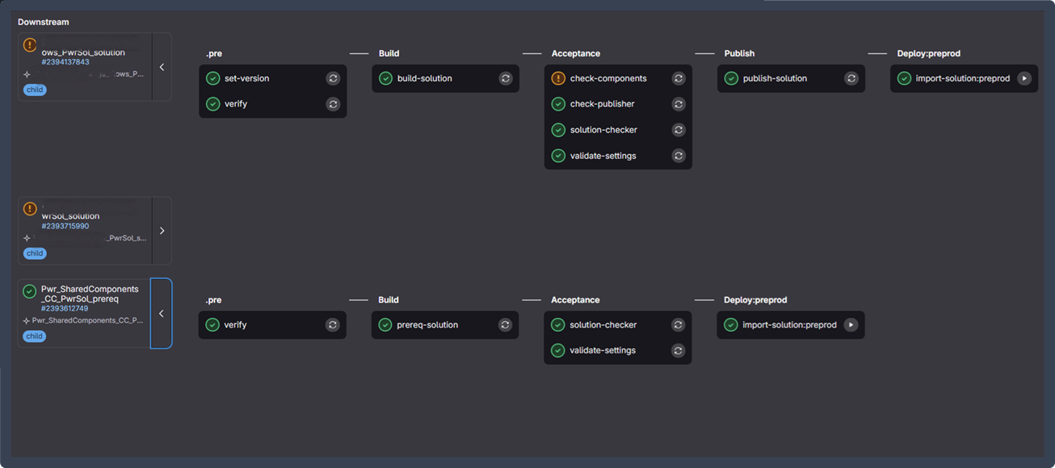Retry the validate-settings job in the bottom pipeline
Viewport: 1055px width, 468px height.
(678, 350)
